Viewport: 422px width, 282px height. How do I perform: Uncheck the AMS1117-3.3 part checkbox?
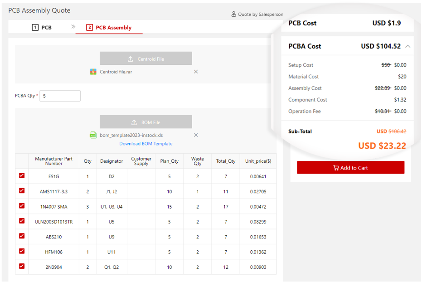click(22, 191)
